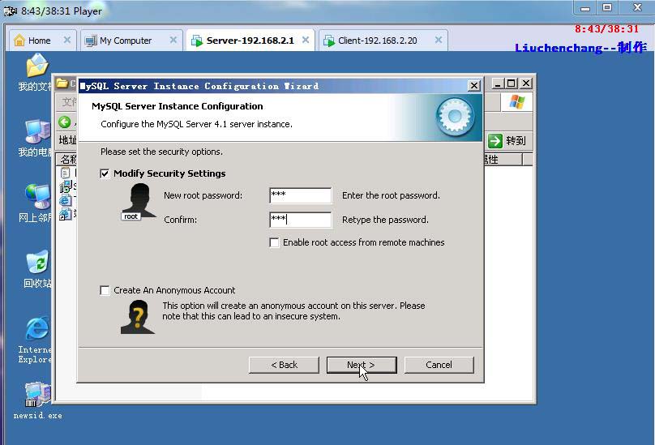Click the player app icon in title bar
Viewport: 655px width, 445px height.
coord(10,11)
